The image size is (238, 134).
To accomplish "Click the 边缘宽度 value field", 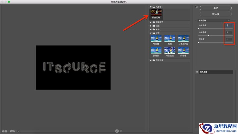I will click(229, 25).
